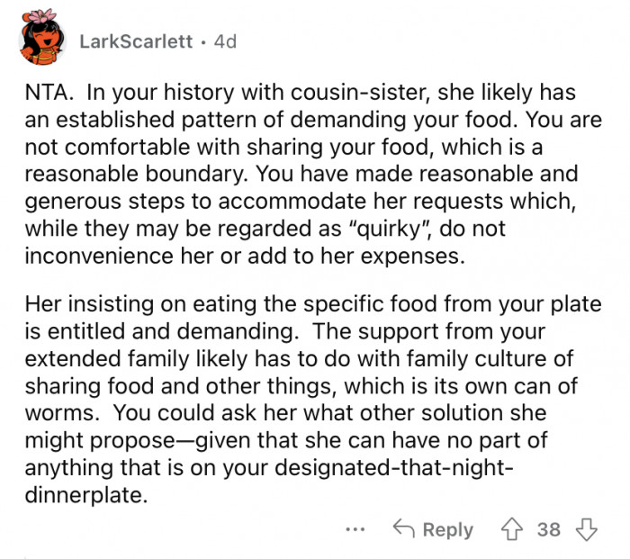This screenshot has height=559, width=630.
Task: Click the quoted word "quirky"
Action: (x=388, y=229)
